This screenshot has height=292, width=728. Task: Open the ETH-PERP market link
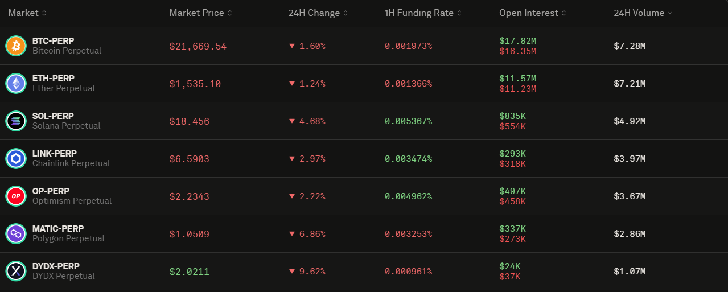click(54, 78)
